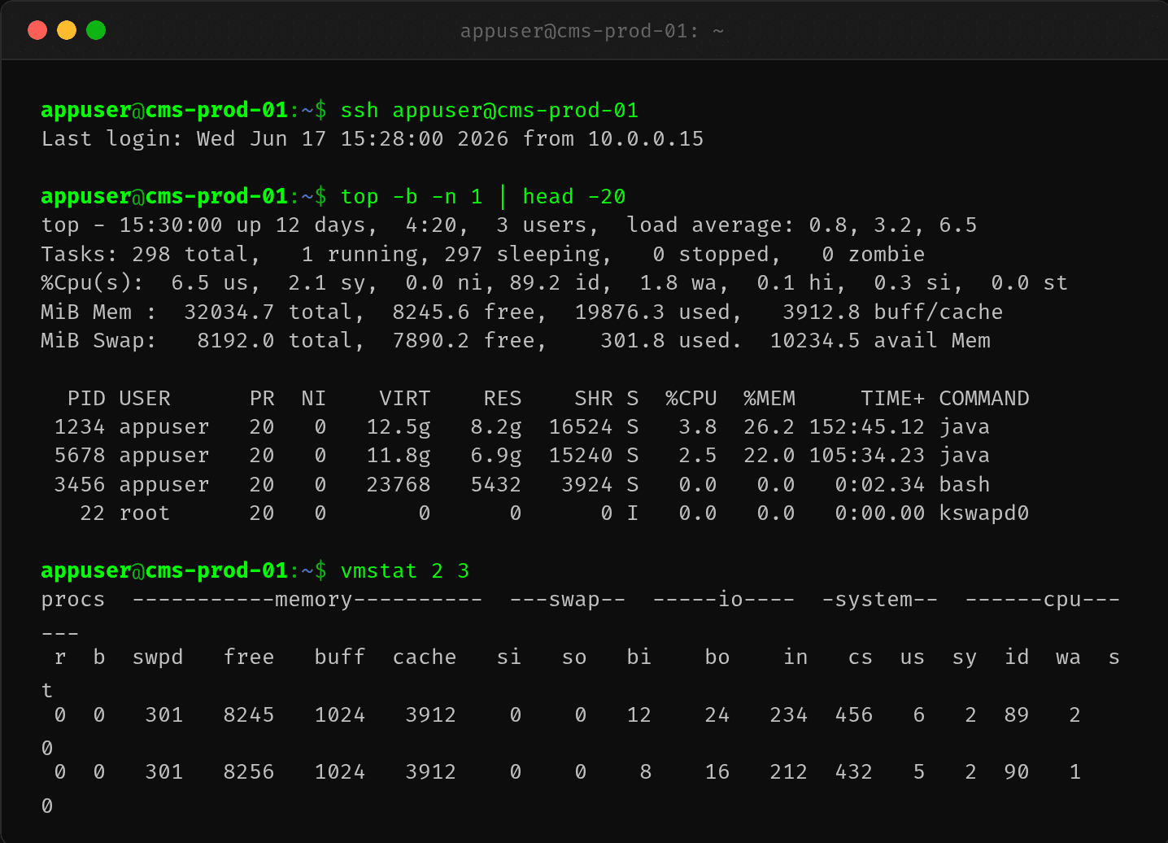
Task: Click the '19876.3 used' memory value
Action: coord(652,312)
